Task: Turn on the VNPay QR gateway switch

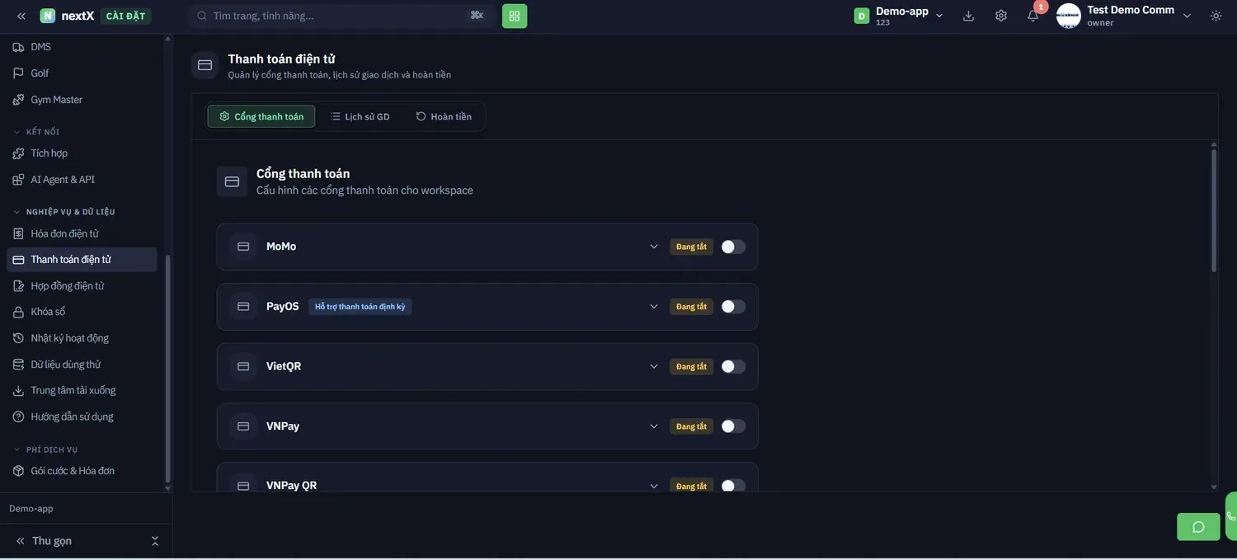Action: click(x=733, y=486)
